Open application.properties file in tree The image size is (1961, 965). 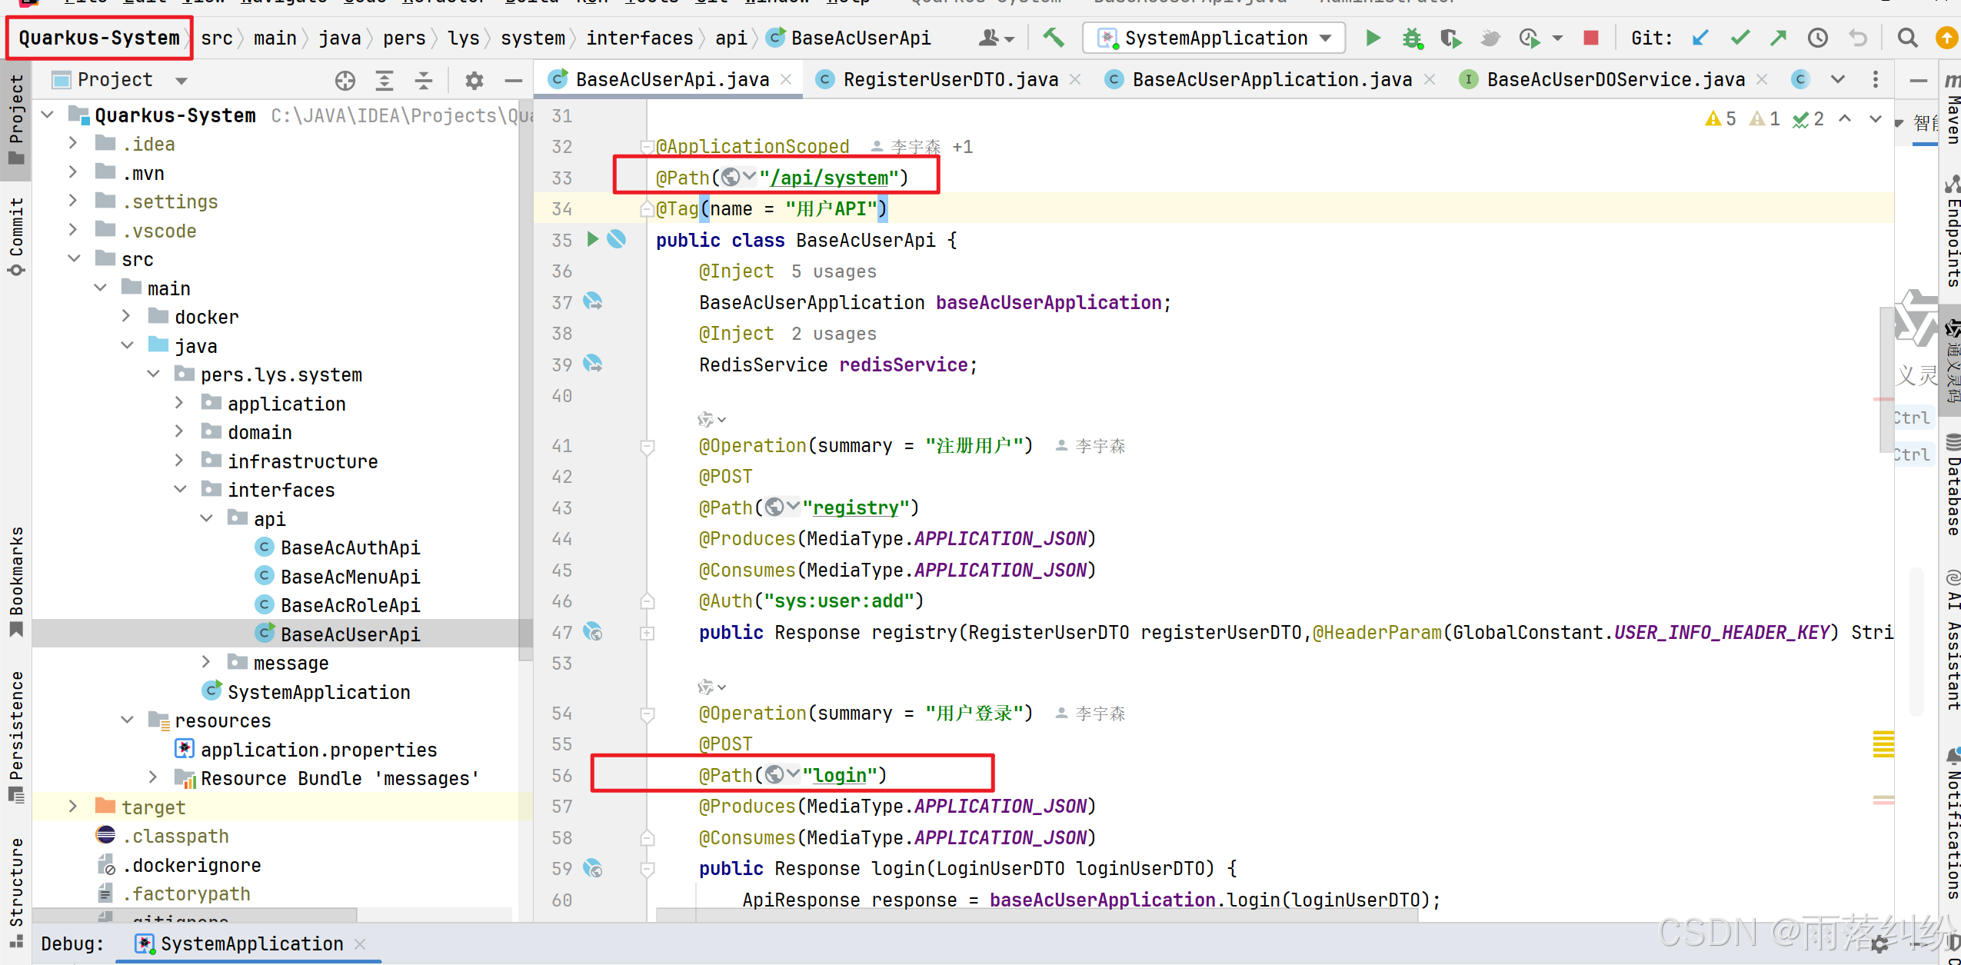(x=318, y=749)
